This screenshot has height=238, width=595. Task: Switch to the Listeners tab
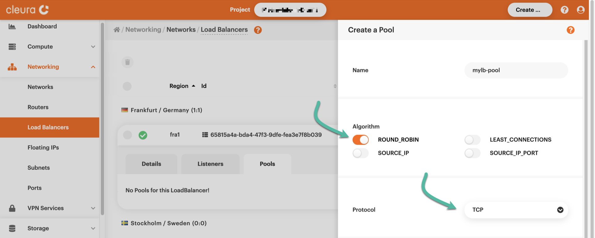[210, 164]
